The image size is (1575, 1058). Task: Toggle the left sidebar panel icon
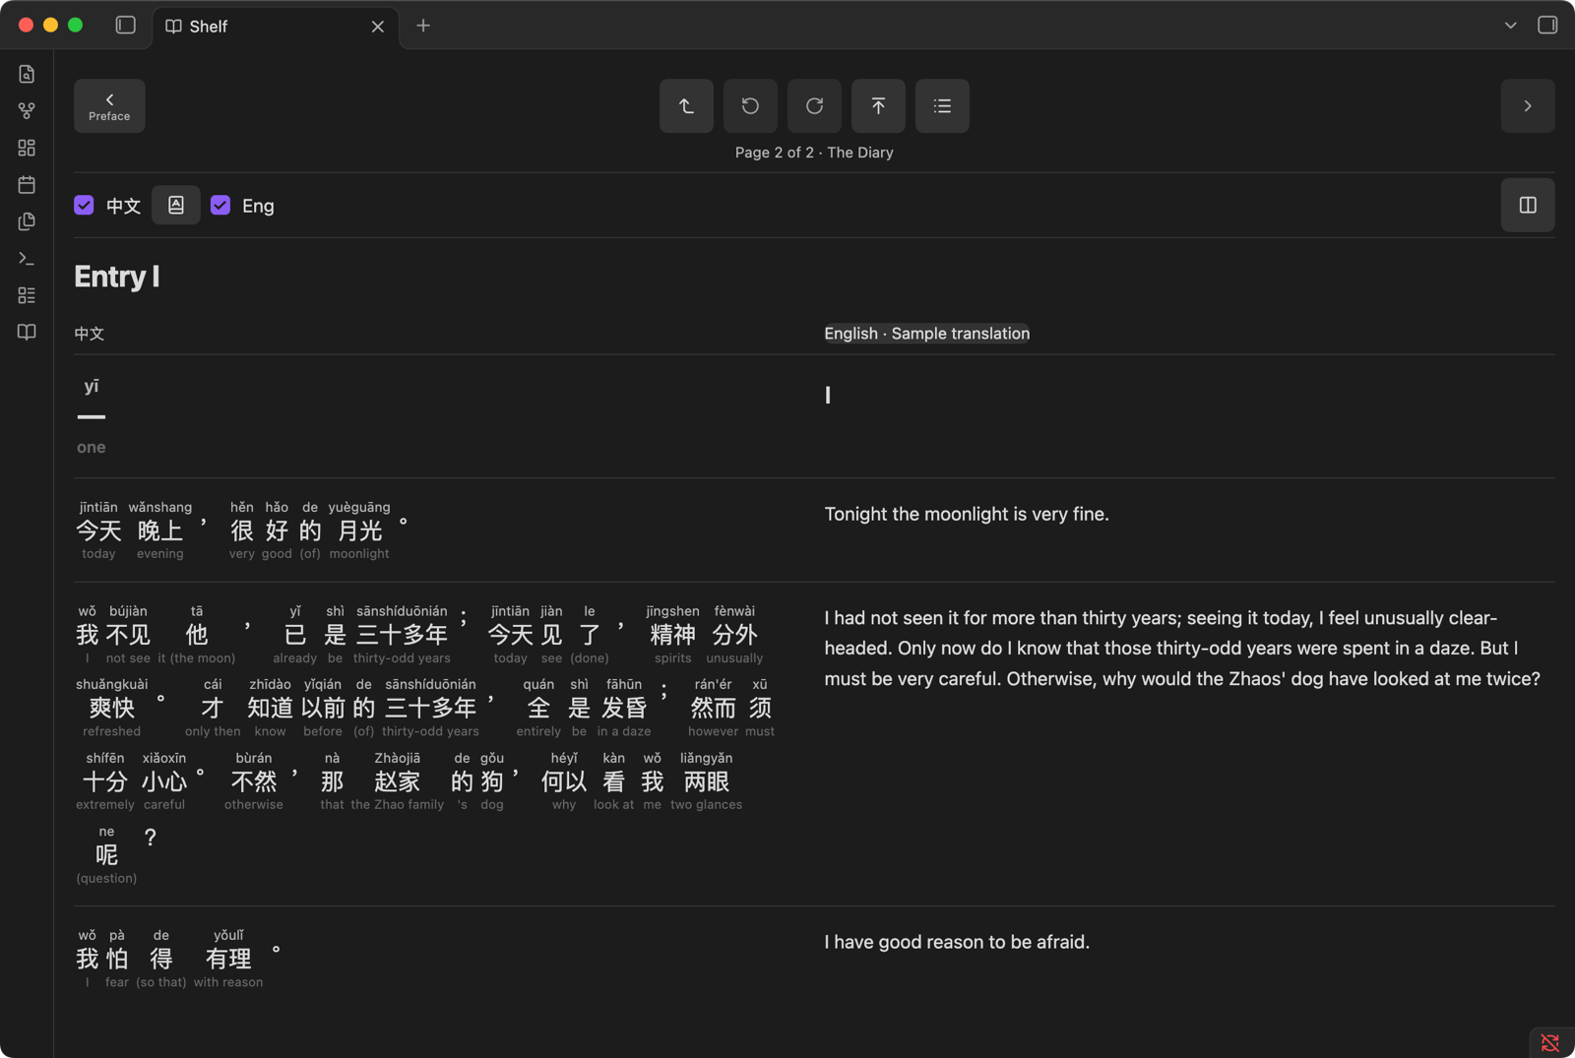(125, 26)
